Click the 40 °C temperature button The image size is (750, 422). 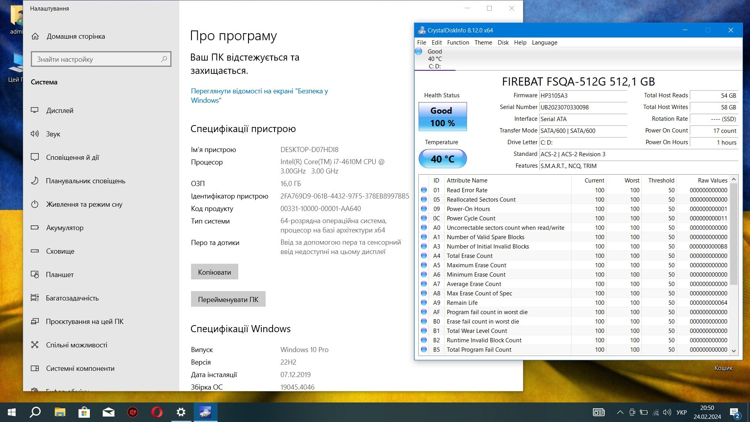[x=443, y=159]
